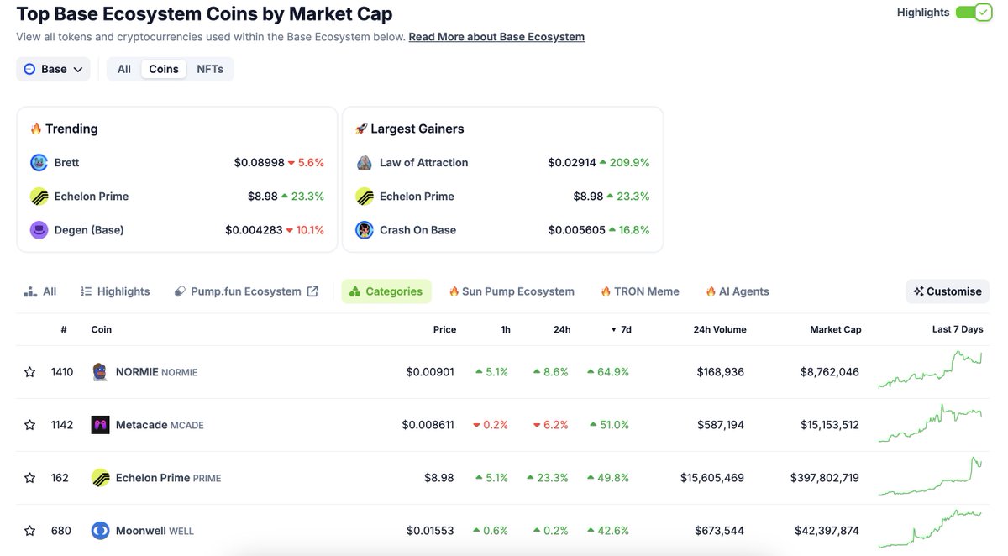Screen dimensions: 1008x556
Task: Click Echelon Prime 7-day sparkline chart
Action: (930, 476)
